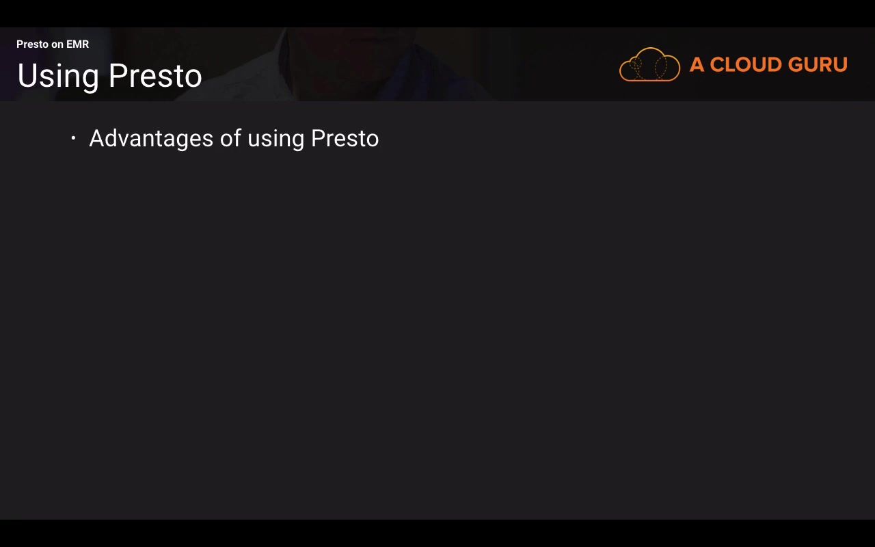Viewport: 875px width, 547px height.
Task: Click the letter "A" before "CLOUD GURU"
Action: [697, 65]
